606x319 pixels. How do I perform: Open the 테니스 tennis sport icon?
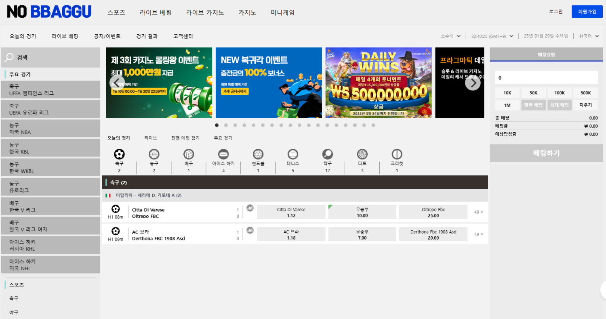click(292, 155)
